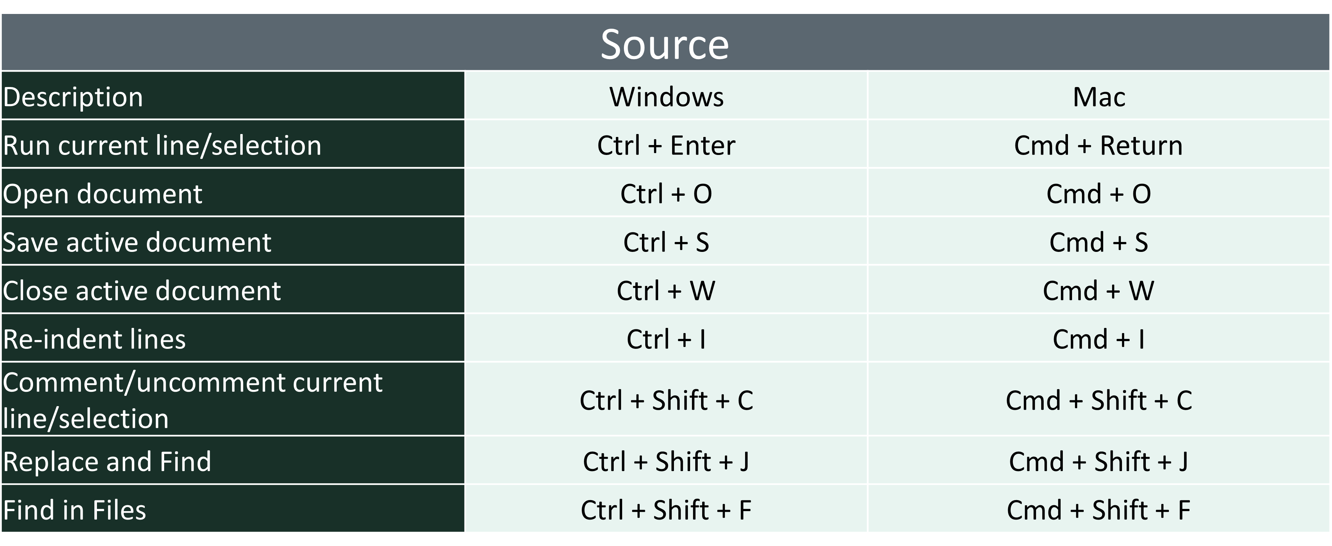Click the Ctrl + W shortcut cell
This screenshot has width=1332, height=546.
click(x=666, y=290)
